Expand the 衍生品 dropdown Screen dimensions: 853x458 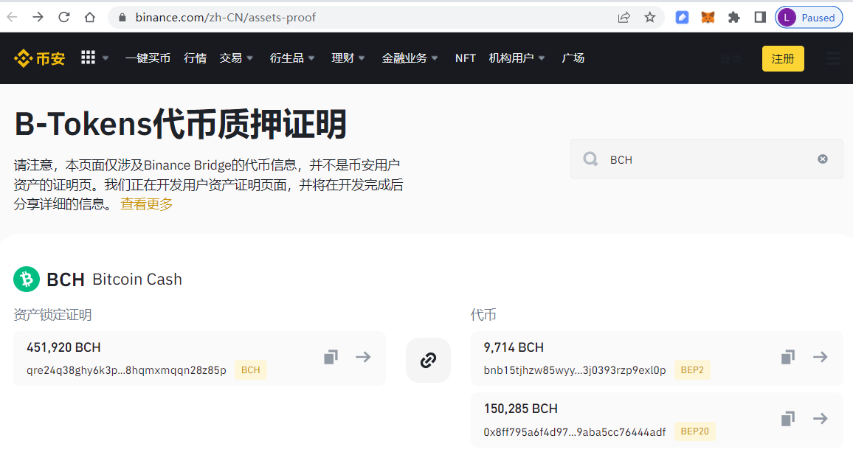pyautogui.click(x=292, y=58)
